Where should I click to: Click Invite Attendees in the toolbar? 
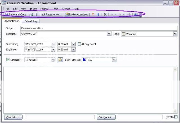pyautogui.click(x=76, y=14)
